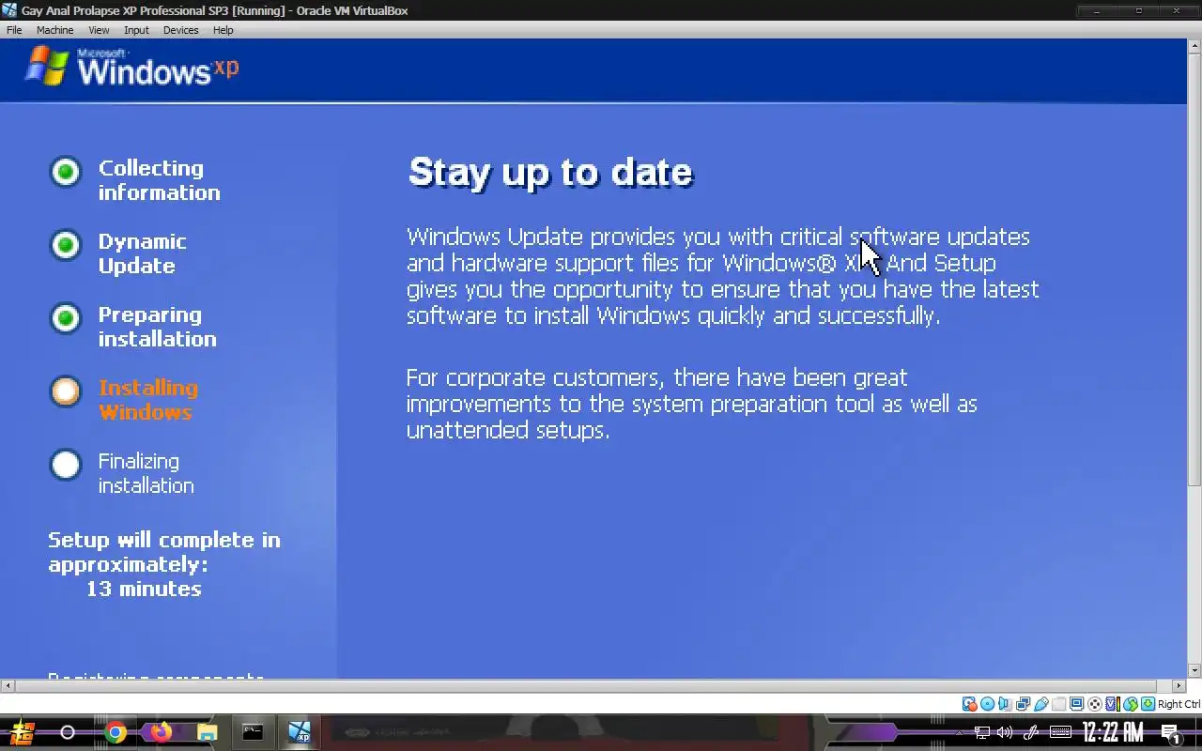Open the volume tray icon
Image resolution: width=1202 pixels, height=751 pixels.
(1005, 732)
